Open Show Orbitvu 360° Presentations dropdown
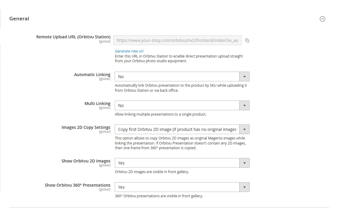This screenshot has width=338, height=217. [182, 187]
